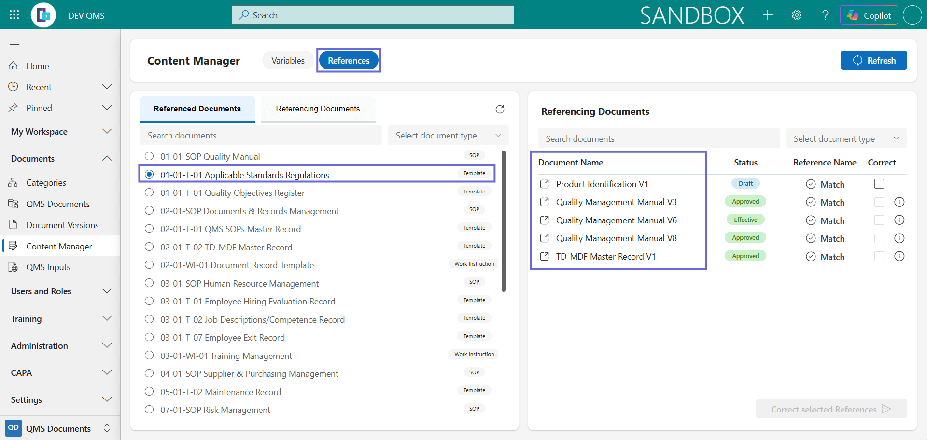Click the Categories icon in sidebar
Viewport: 927px width, 440px height.
point(14,182)
